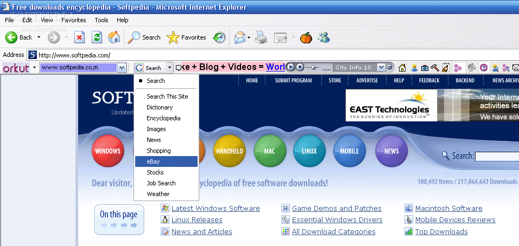Click the Print printer icon
Viewport: 519px width, 246px height.
261,37
